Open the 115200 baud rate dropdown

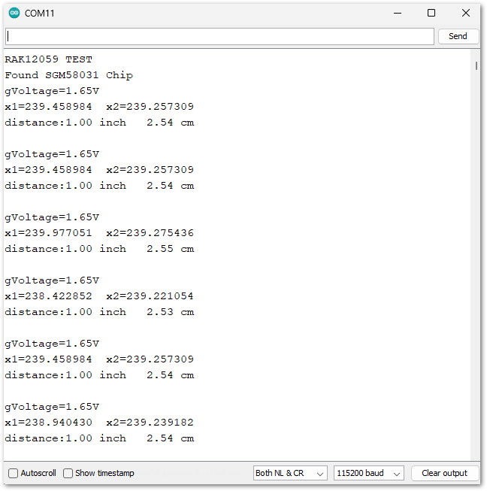pyautogui.click(x=369, y=473)
